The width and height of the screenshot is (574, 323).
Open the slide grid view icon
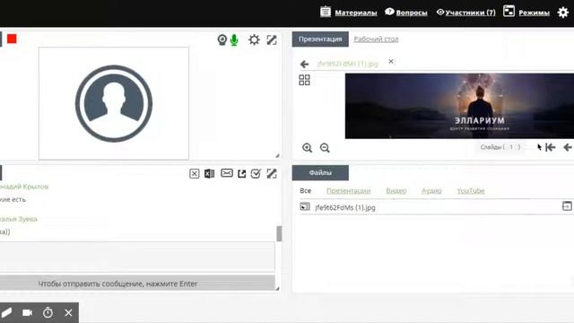point(304,80)
